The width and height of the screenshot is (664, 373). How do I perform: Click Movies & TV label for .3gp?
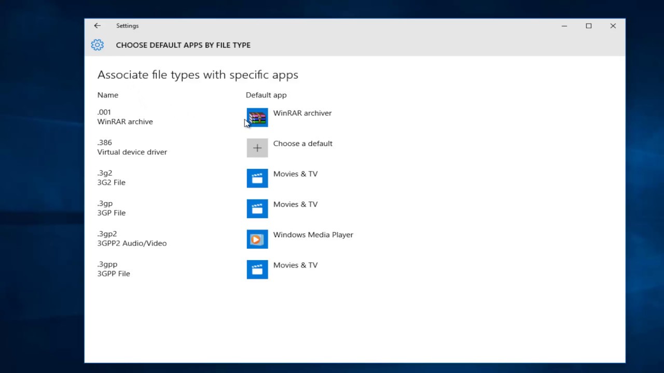pos(295,204)
